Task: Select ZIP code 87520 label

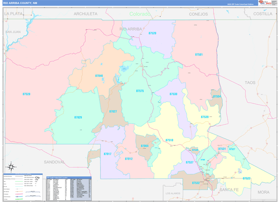Action: coord(152,33)
